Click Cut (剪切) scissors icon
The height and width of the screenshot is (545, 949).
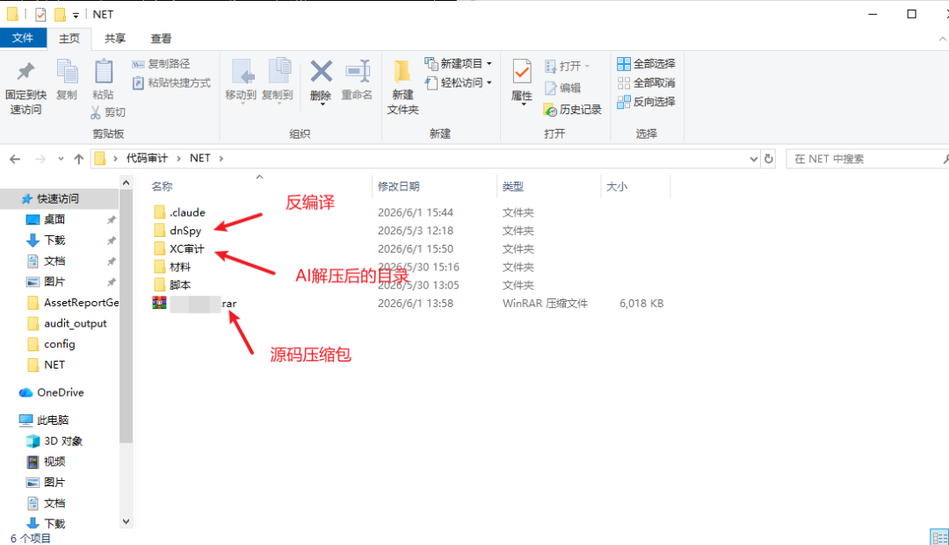[96, 112]
